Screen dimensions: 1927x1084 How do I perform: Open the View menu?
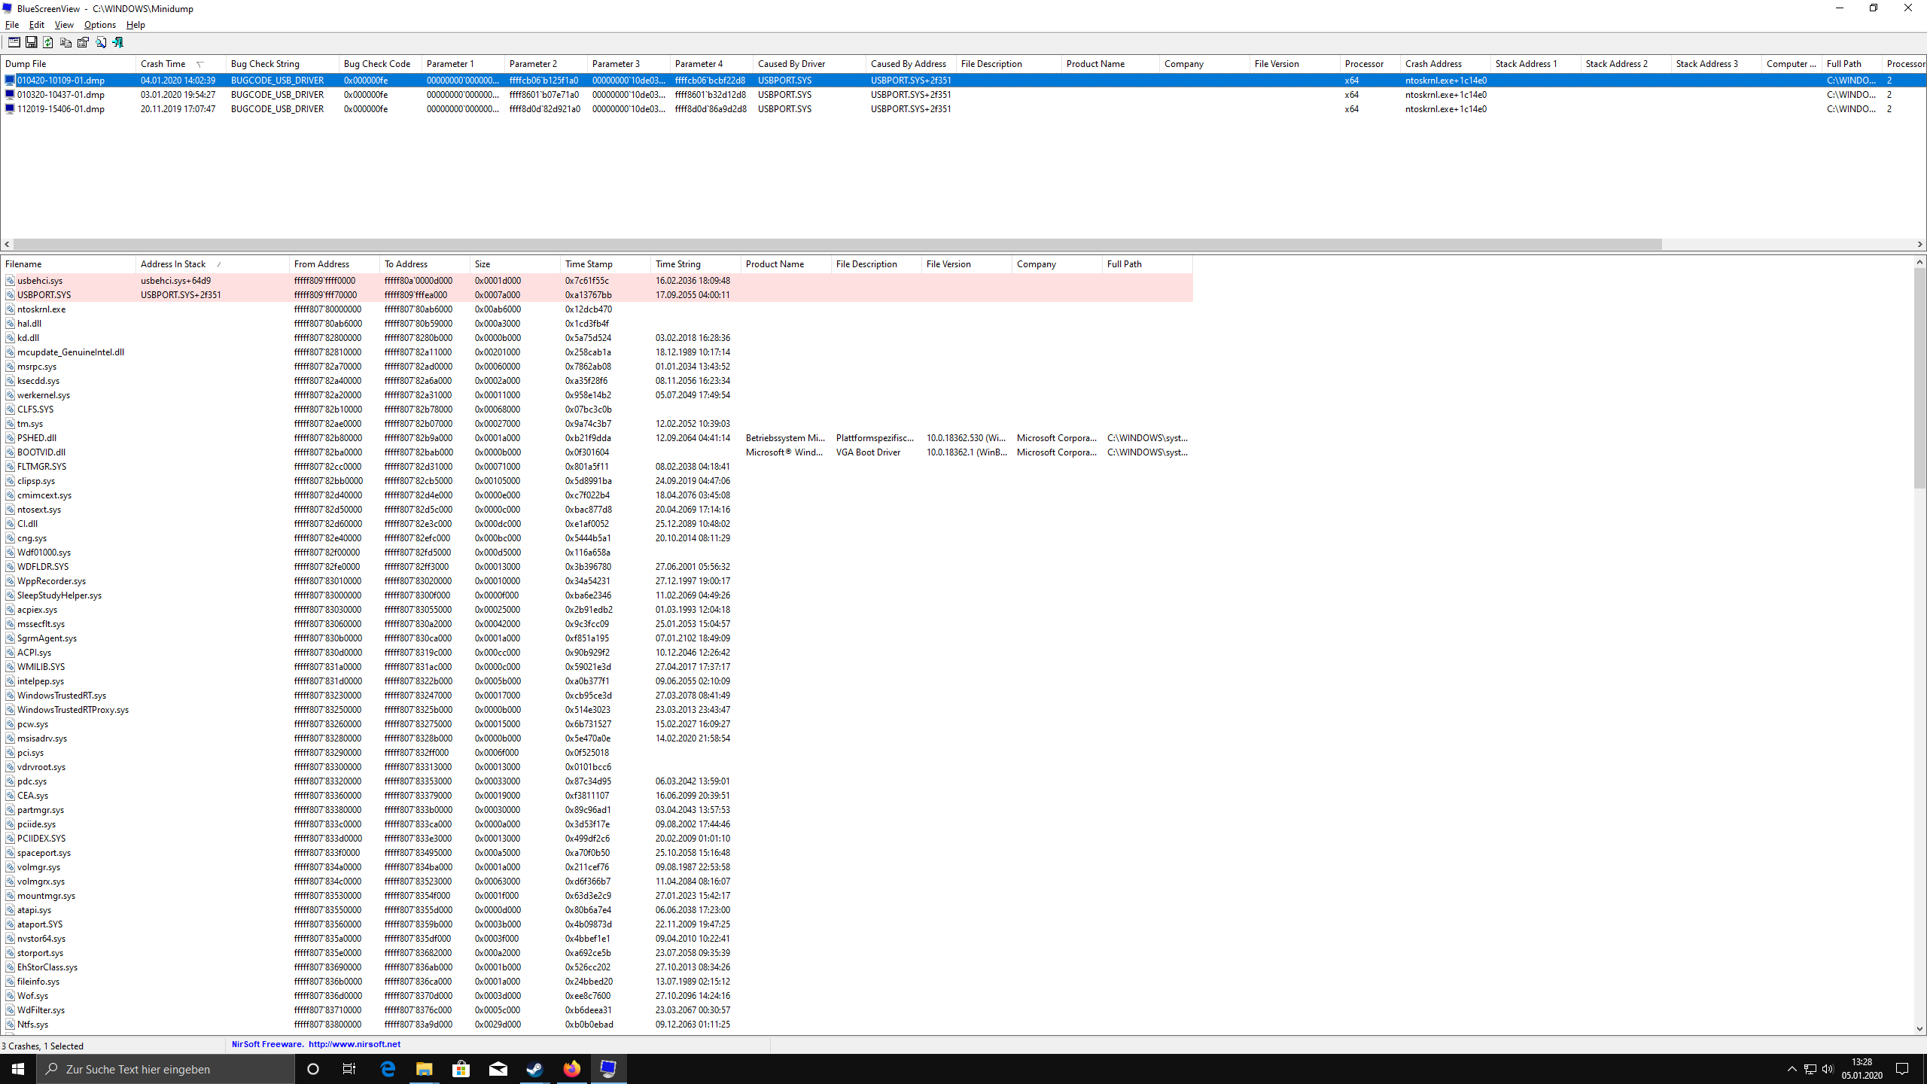click(x=64, y=25)
